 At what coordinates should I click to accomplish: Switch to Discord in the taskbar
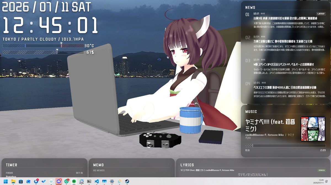[59, 181]
